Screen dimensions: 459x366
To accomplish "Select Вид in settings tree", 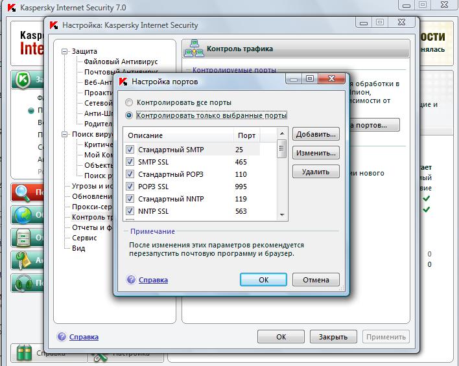I will 78,248.
